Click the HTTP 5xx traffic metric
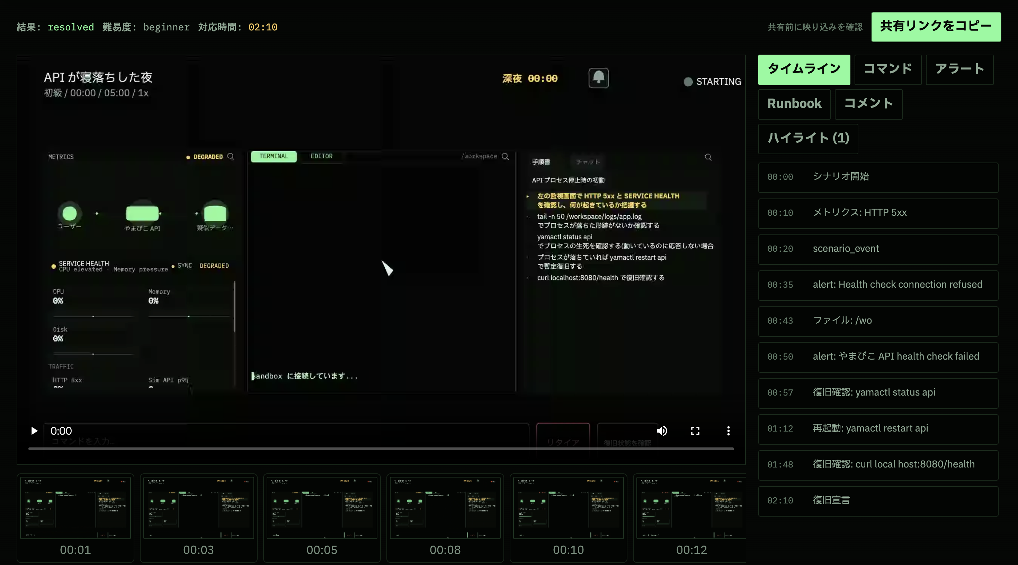 (67, 380)
